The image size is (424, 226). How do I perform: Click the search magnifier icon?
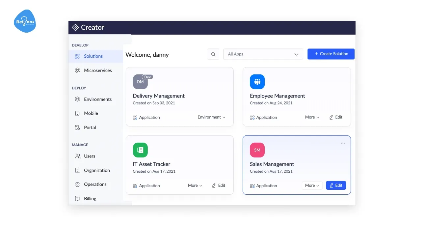coord(213,54)
